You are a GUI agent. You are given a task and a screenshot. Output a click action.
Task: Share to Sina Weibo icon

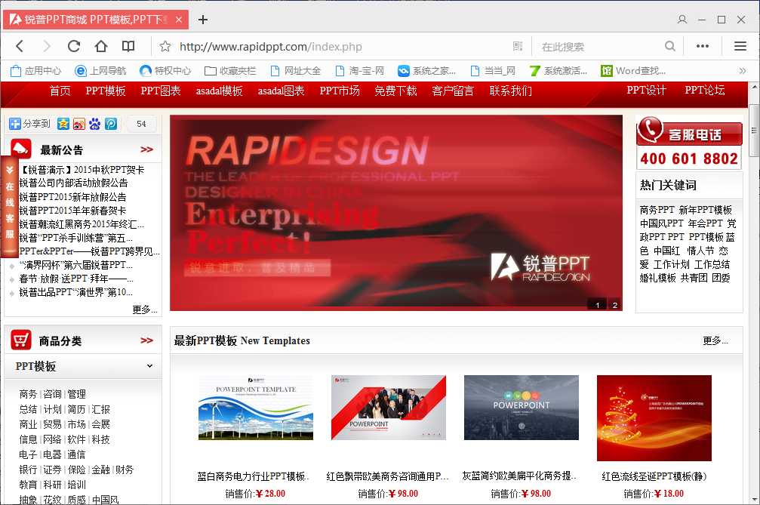tap(79, 124)
